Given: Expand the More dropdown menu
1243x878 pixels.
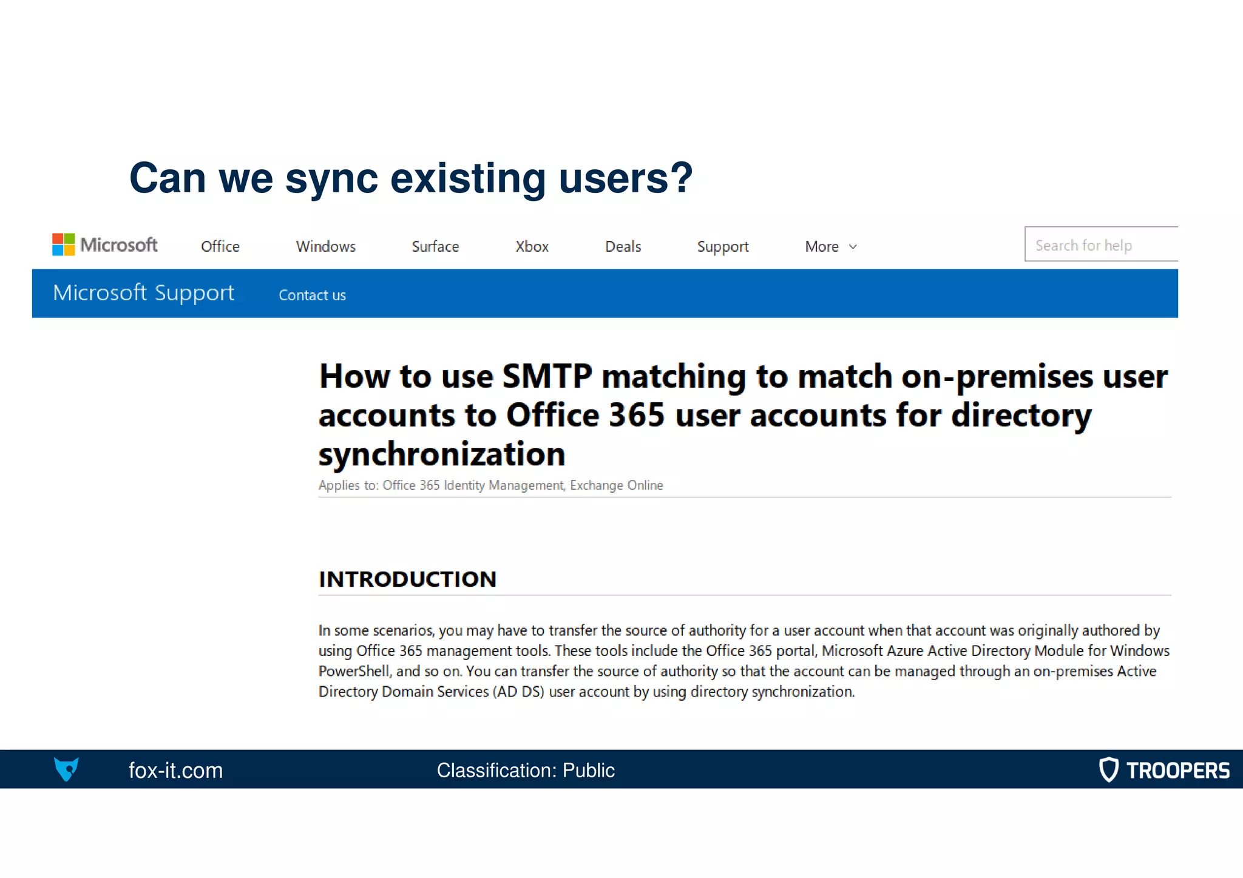Looking at the screenshot, I should point(831,246).
